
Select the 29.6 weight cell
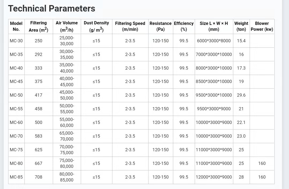tap(241, 95)
